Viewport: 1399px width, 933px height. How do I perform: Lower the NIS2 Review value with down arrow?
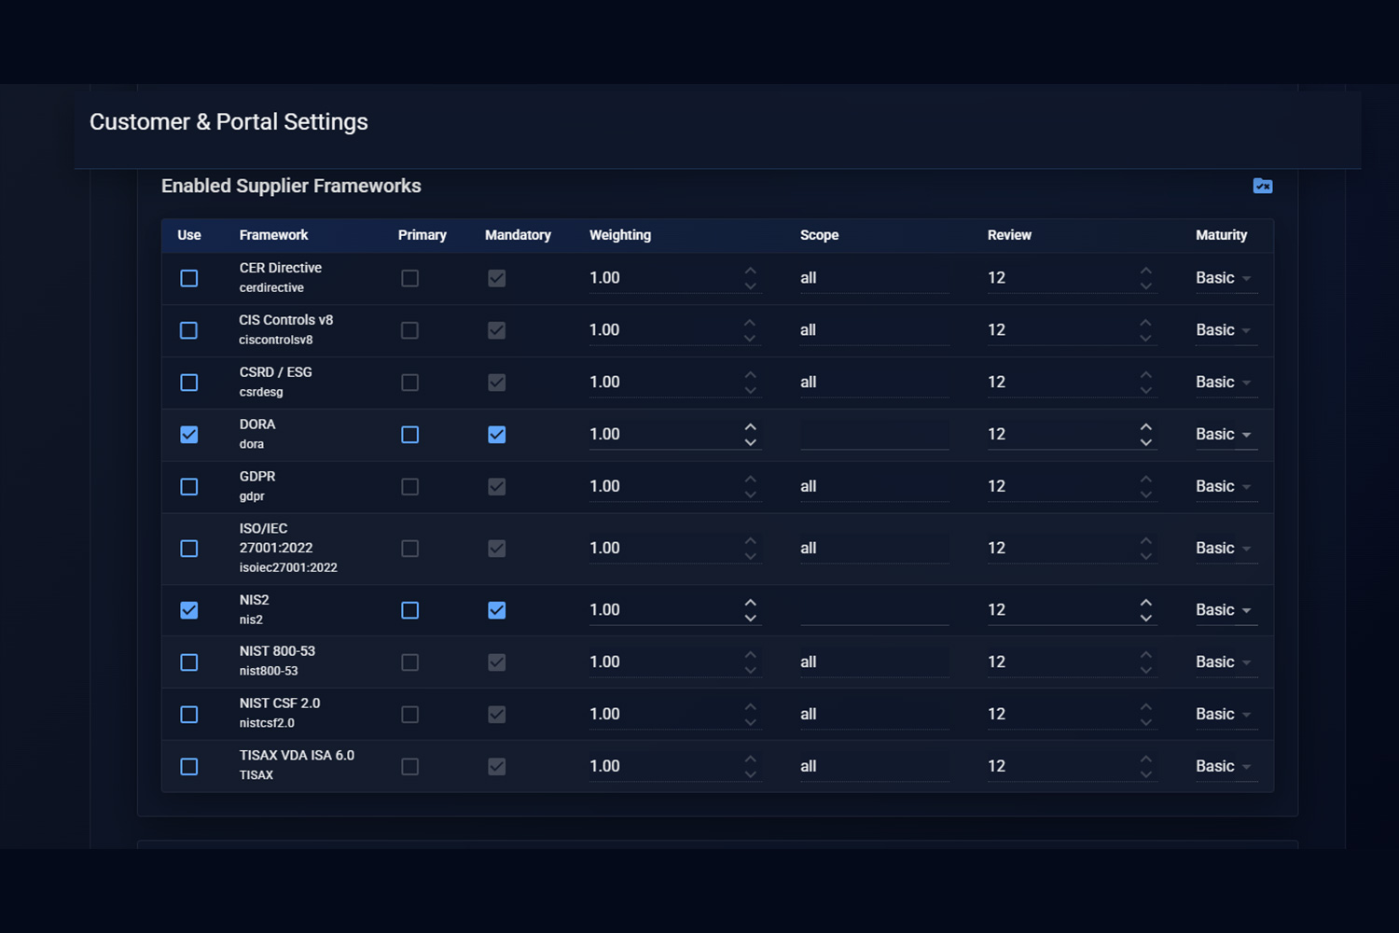tap(1146, 618)
